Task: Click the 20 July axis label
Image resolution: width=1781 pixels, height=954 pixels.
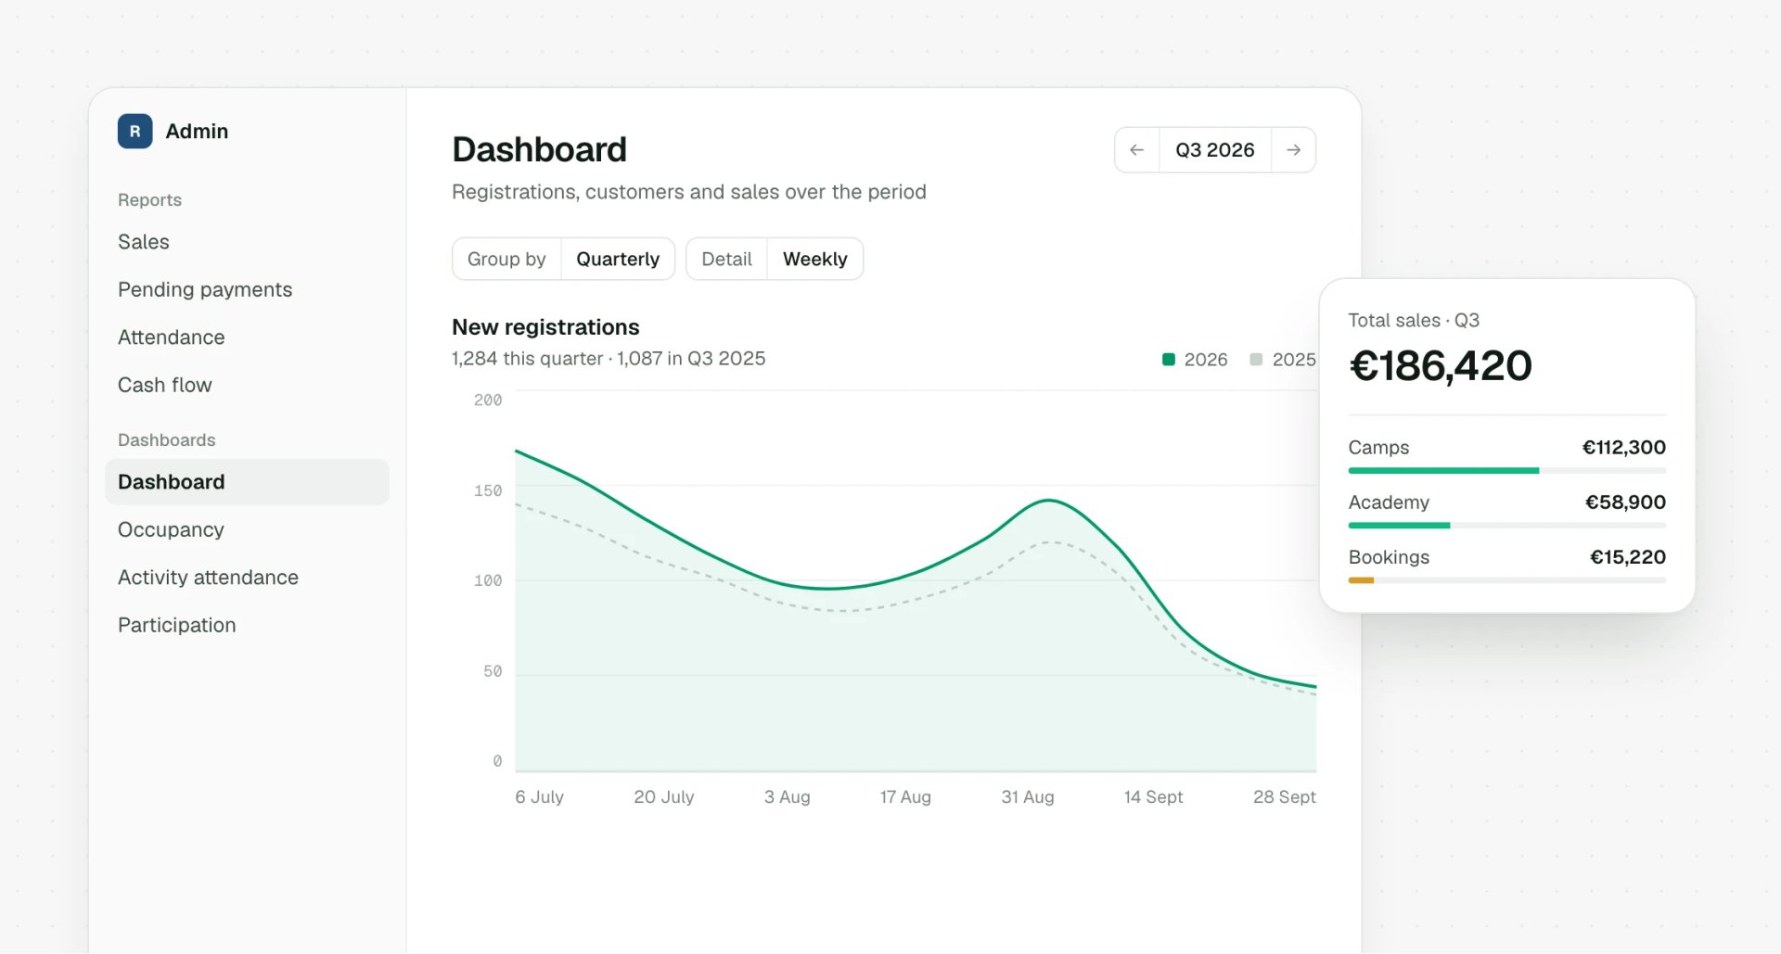Action: pos(664,797)
